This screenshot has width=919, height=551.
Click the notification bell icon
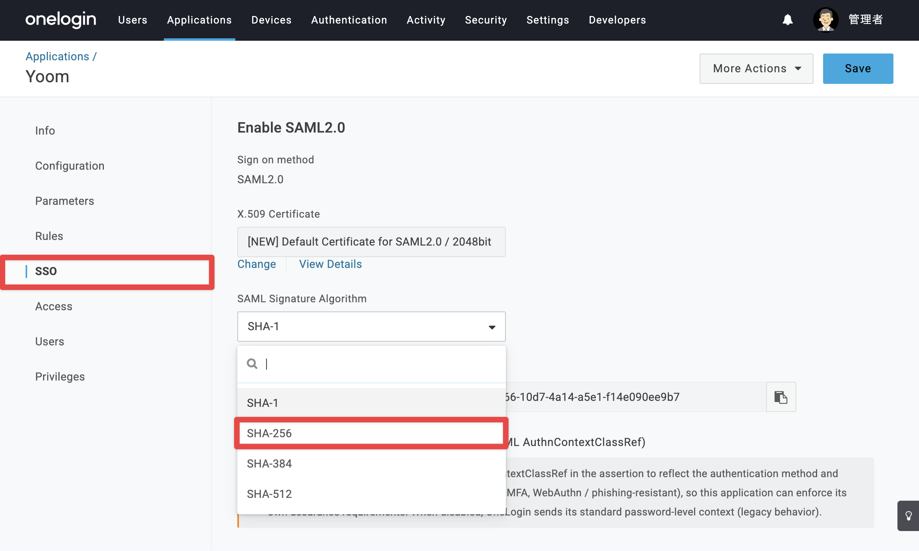pyautogui.click(x=788, y=20)
